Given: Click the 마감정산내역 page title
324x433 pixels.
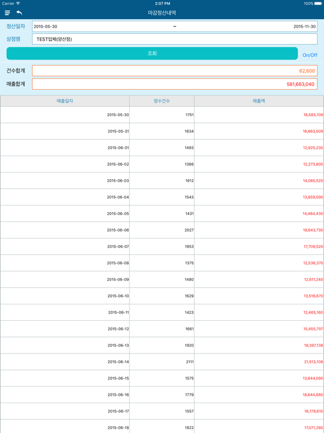Looking at the screenshot, I should (x=162, y=13).
